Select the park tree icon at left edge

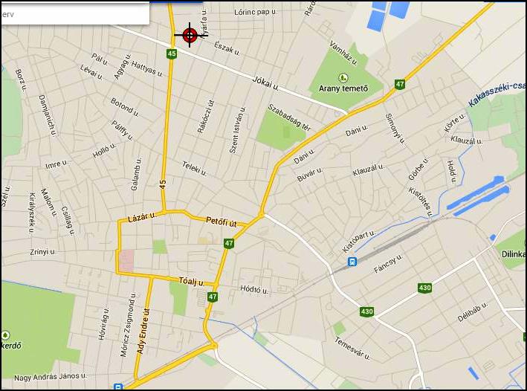[x=4, y=335]
